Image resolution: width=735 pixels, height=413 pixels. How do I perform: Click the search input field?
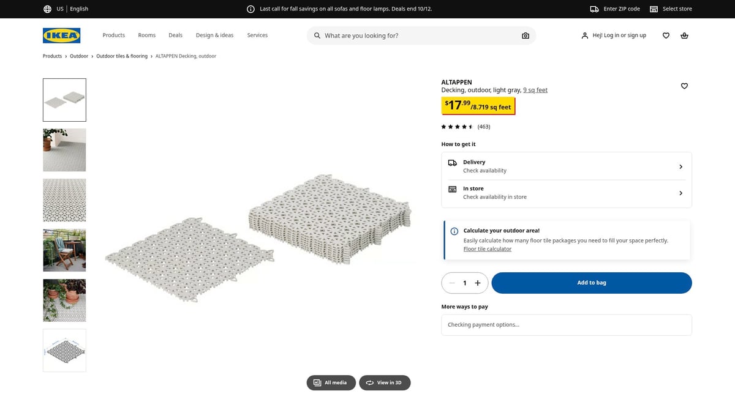tap(417, 35)
